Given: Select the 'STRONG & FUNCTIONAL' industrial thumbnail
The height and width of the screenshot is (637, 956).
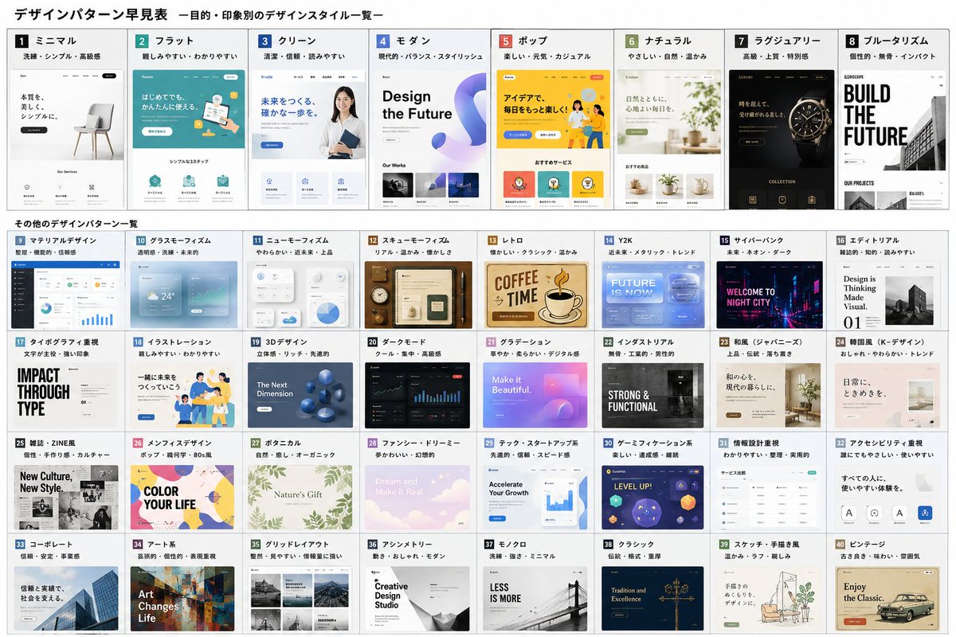Looking at the screenshot, I should point(652,396).
